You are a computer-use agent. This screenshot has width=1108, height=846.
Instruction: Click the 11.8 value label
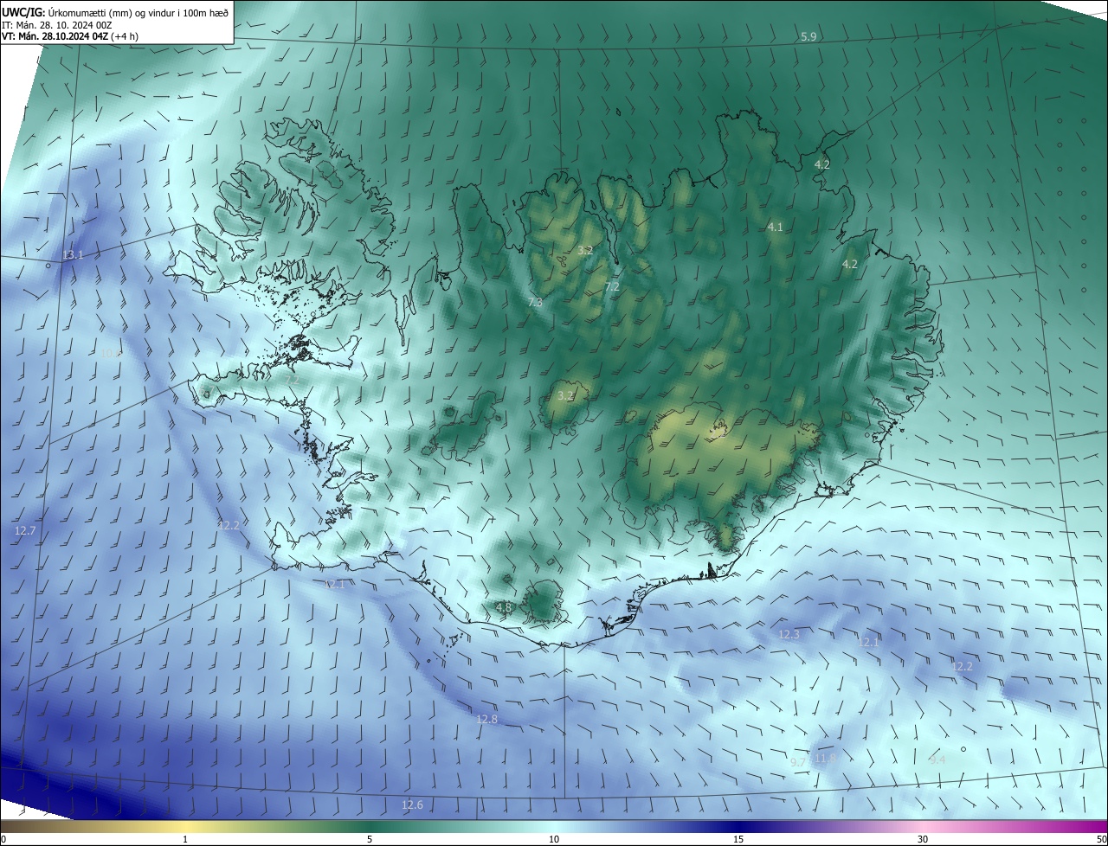pos(825,759)
